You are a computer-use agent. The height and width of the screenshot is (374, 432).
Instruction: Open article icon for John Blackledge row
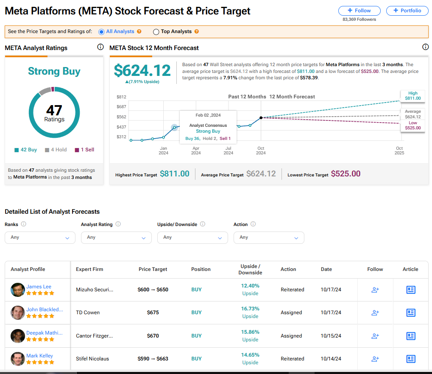click(x=410, y=313)
